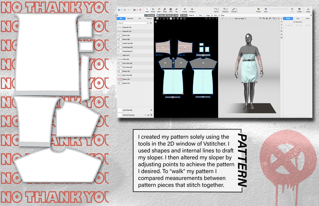
Task: Select the Piece properties tab
Action: 288,18
